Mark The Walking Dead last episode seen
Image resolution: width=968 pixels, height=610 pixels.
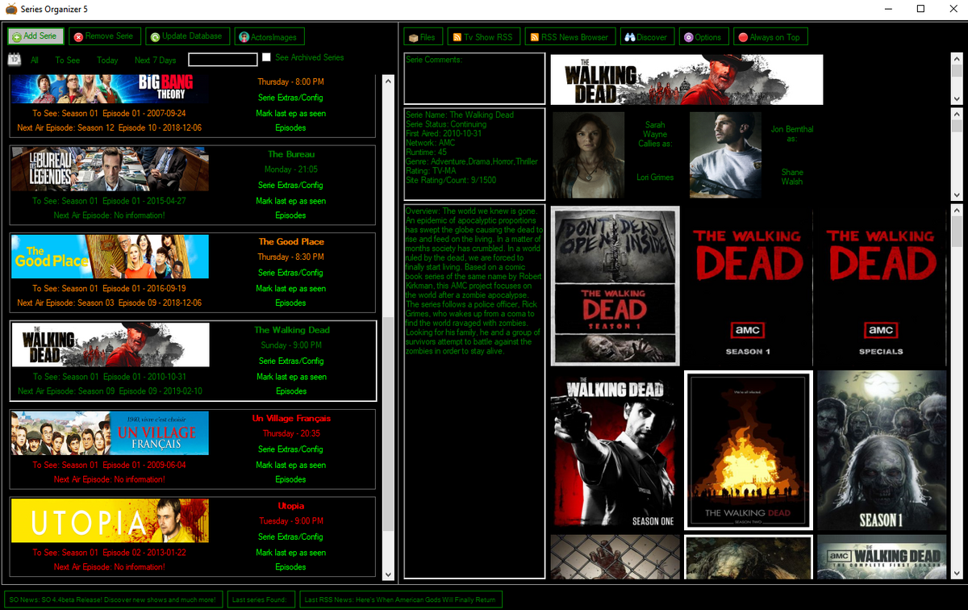(x=291, y=377)
